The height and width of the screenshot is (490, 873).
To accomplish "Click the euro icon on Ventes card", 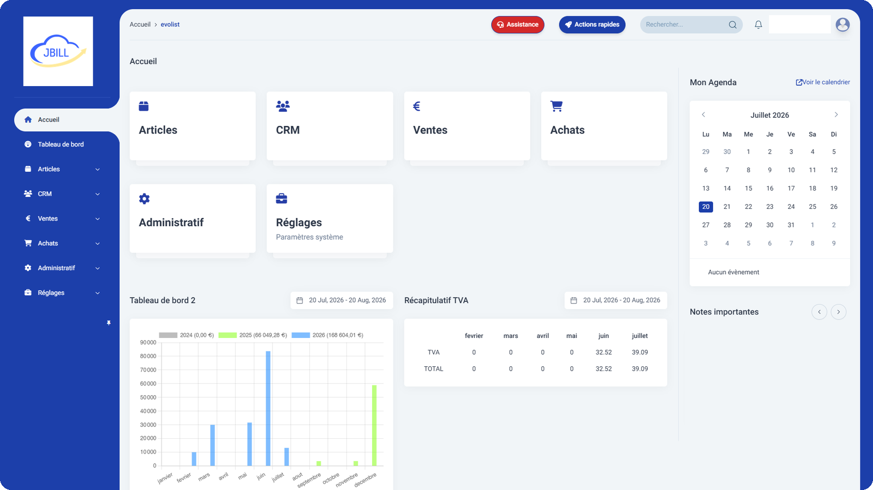I will tap(417, 106).
